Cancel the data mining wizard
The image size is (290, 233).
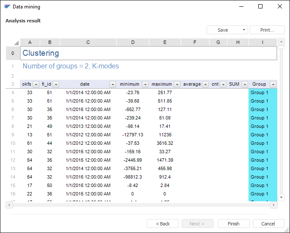coord(268,224)
